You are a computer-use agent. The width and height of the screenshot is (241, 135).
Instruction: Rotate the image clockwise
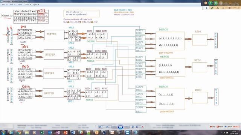pyautogui.click(x=137, y=127)
